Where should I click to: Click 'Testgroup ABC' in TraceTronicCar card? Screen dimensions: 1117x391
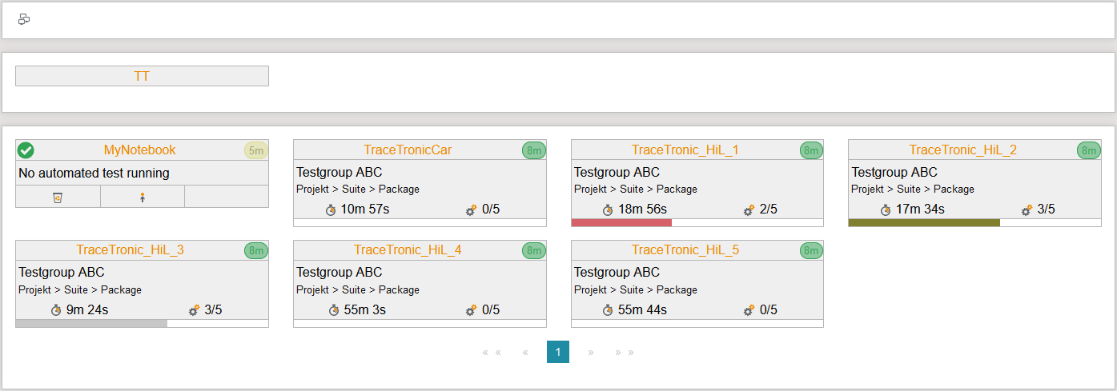click(340, 173)
